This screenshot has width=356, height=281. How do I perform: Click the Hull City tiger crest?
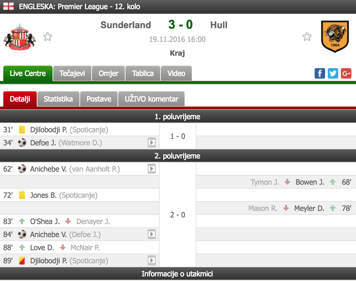[335, 37]
